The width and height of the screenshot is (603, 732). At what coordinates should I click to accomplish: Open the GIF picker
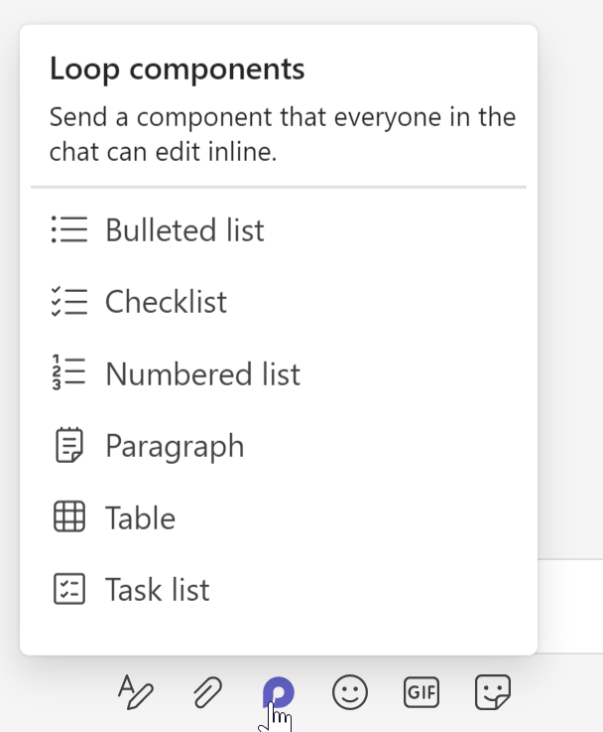422,691
